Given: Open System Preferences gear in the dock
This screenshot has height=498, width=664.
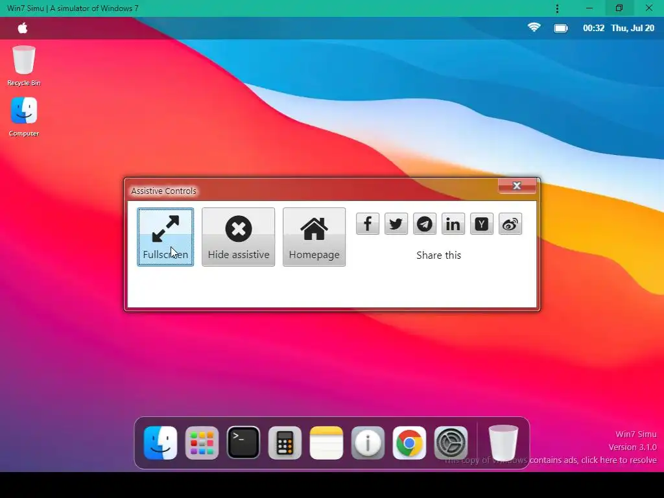Looking at the screenshot, I should (x=451, y=443).
